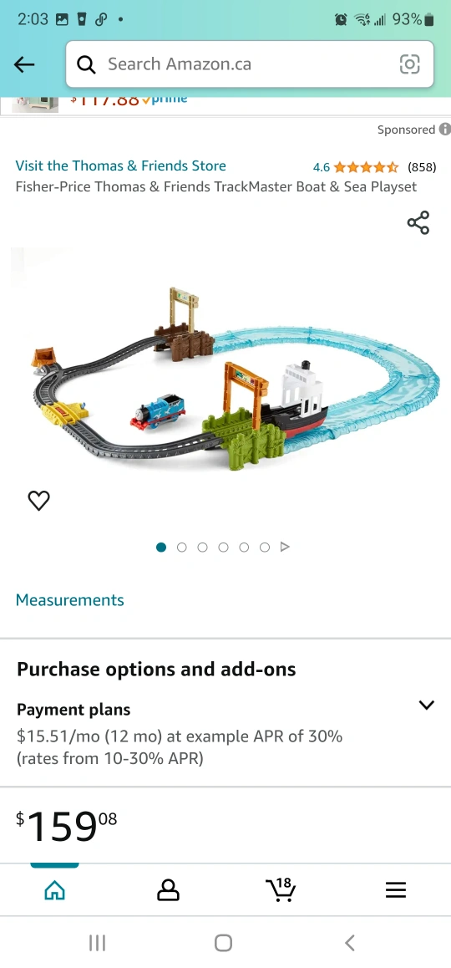
Task: Open the shopping cart with 18 items
Action: [281, 889]
